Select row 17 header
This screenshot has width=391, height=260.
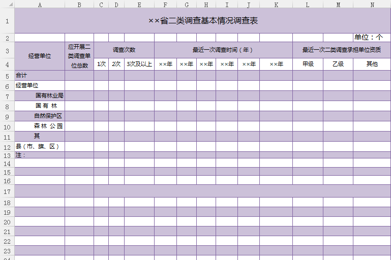click(x=7, y=191)
